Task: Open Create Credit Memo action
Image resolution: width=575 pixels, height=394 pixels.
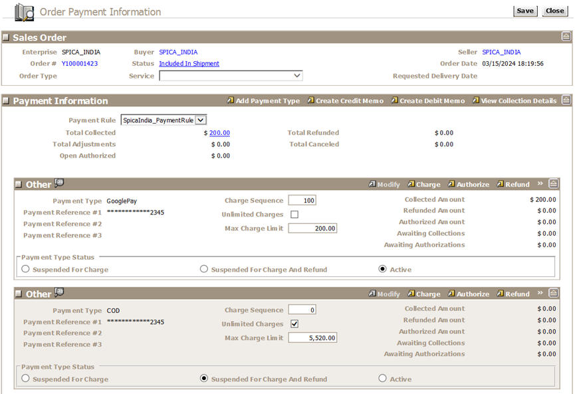Action: (349, 101)
